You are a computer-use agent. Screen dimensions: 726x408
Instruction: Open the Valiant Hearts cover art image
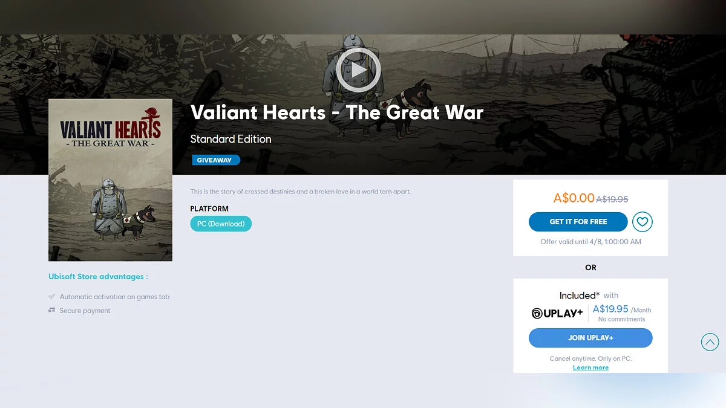coord(110,180)
